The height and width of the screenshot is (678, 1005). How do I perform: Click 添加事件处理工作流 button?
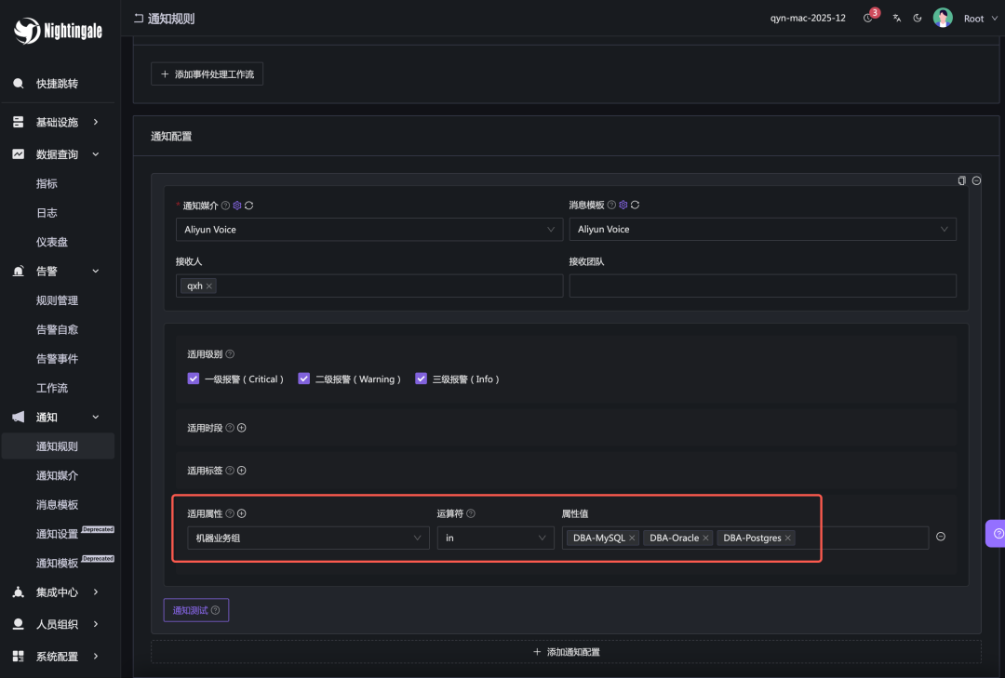click(x=207, y=74)
